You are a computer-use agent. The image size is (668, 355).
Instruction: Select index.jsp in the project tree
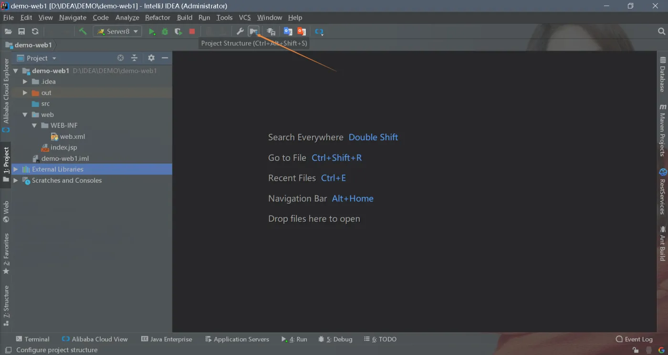[x=59, y=147]
